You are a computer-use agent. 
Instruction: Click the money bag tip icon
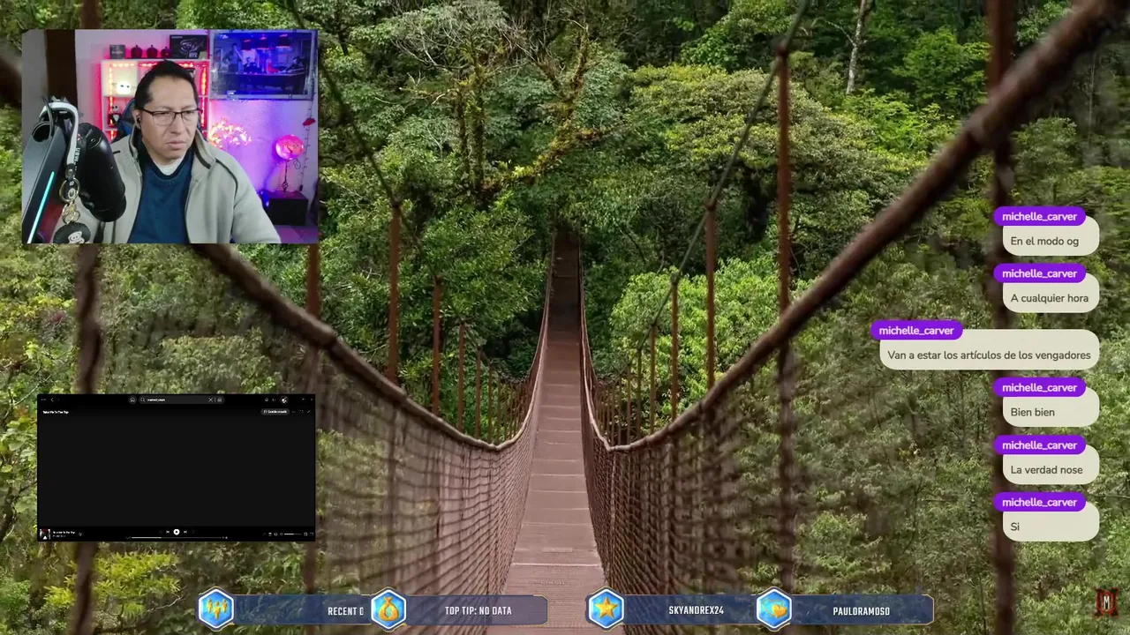click(388, 609)
